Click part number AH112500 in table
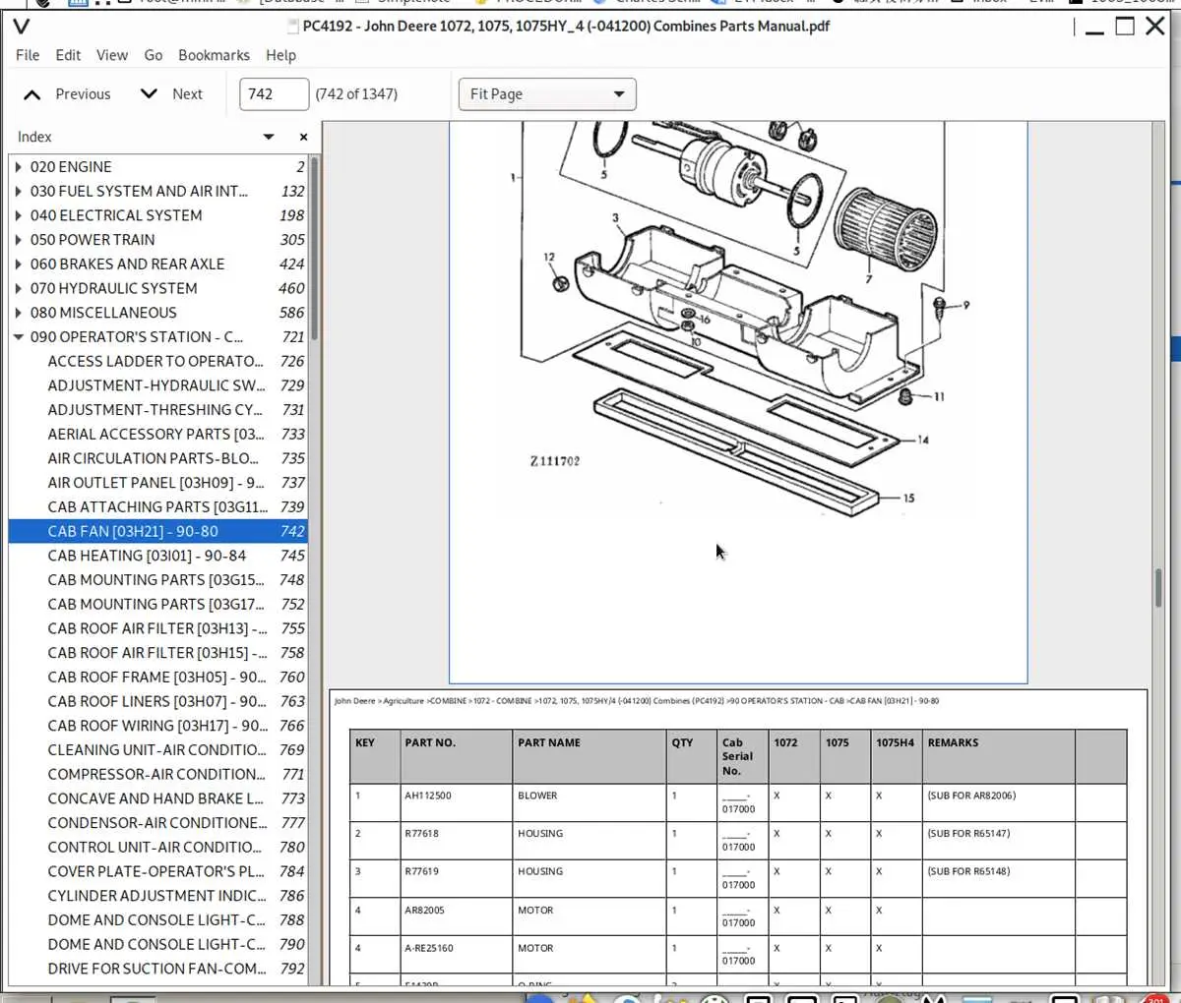The width and height of the screenshot is (1181, 1003). (x=428, y=796)
